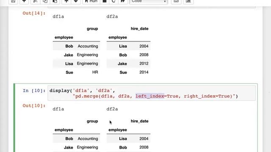Copy selected cells using the toolbar copy icon
This screenshot has width=271, height=152.
tap(45, 1)
